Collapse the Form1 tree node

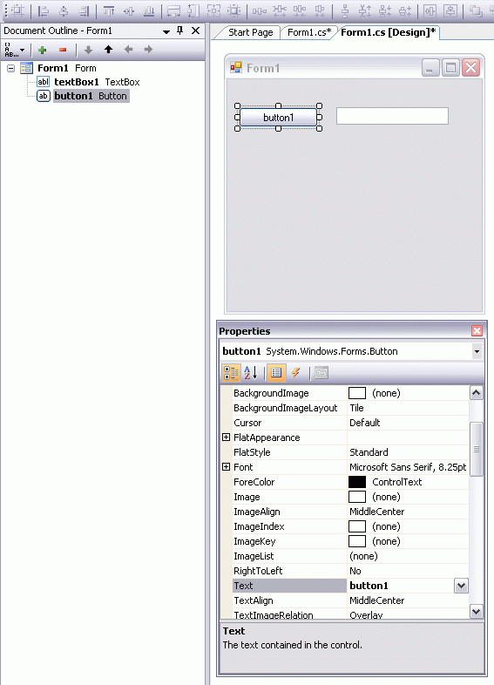point(11,68)
